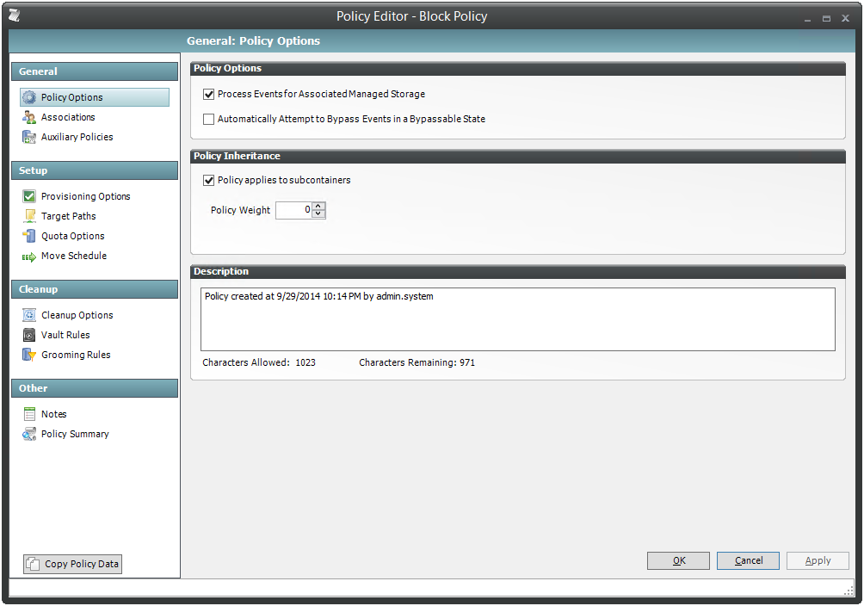Click the Auxiliary Policies icon
864x606 pixels.
[x=29, y=138]
